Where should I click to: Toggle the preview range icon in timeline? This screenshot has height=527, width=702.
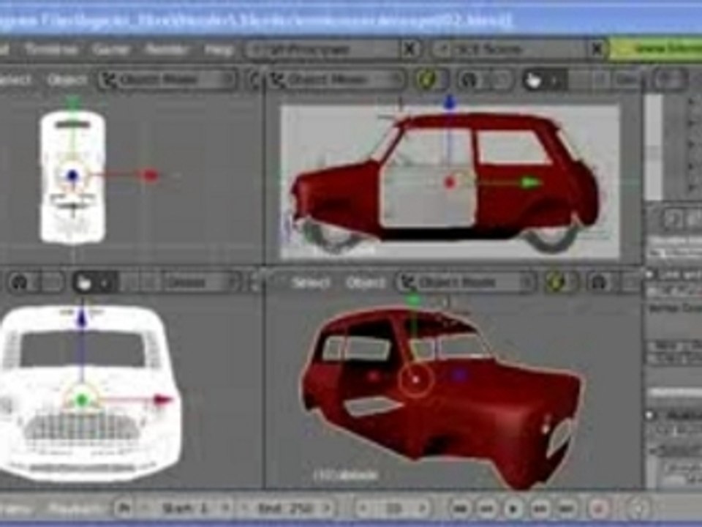124,509
